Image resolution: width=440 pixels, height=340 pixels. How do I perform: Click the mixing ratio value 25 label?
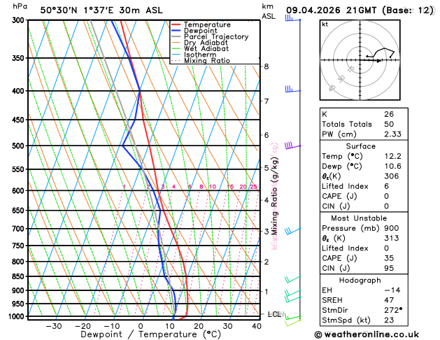click(x=253, y=187)
